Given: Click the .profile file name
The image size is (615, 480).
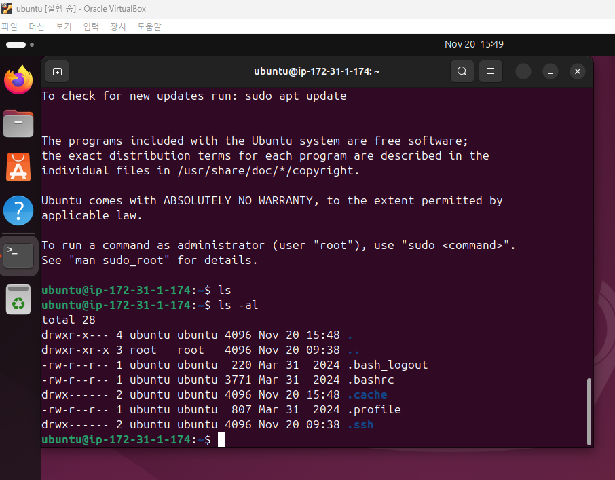Looking at the screenshot, I should [374, 409].
